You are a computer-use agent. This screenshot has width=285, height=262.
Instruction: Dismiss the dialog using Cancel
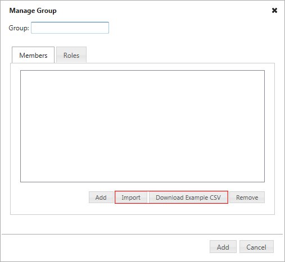point(256,247)
